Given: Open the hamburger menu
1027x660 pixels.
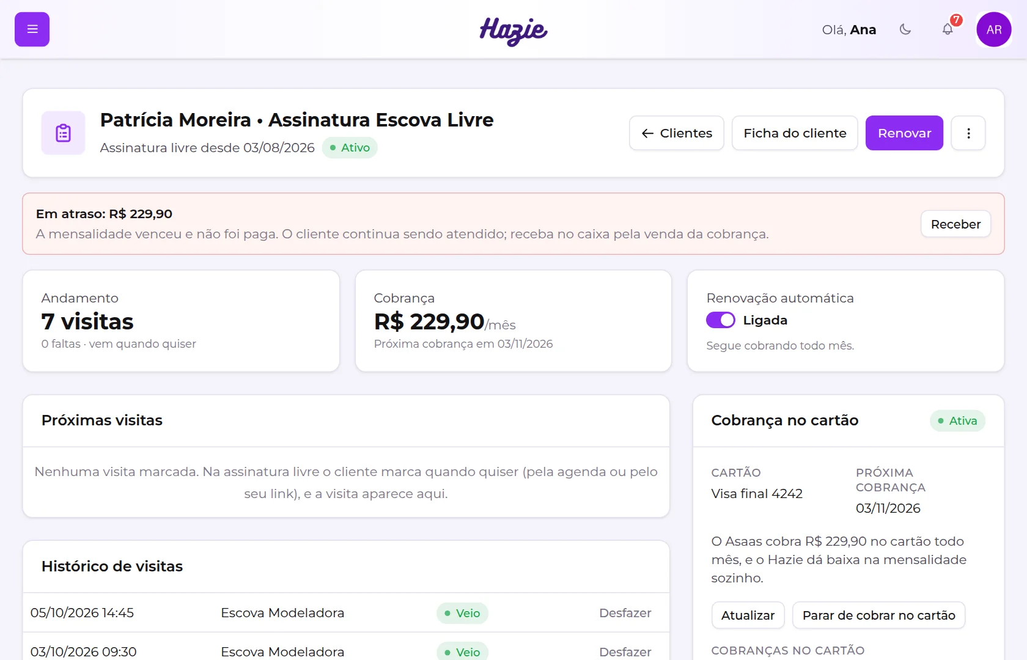Looking at the screenshot, I should pyautogui.click(x=32, y=29).
